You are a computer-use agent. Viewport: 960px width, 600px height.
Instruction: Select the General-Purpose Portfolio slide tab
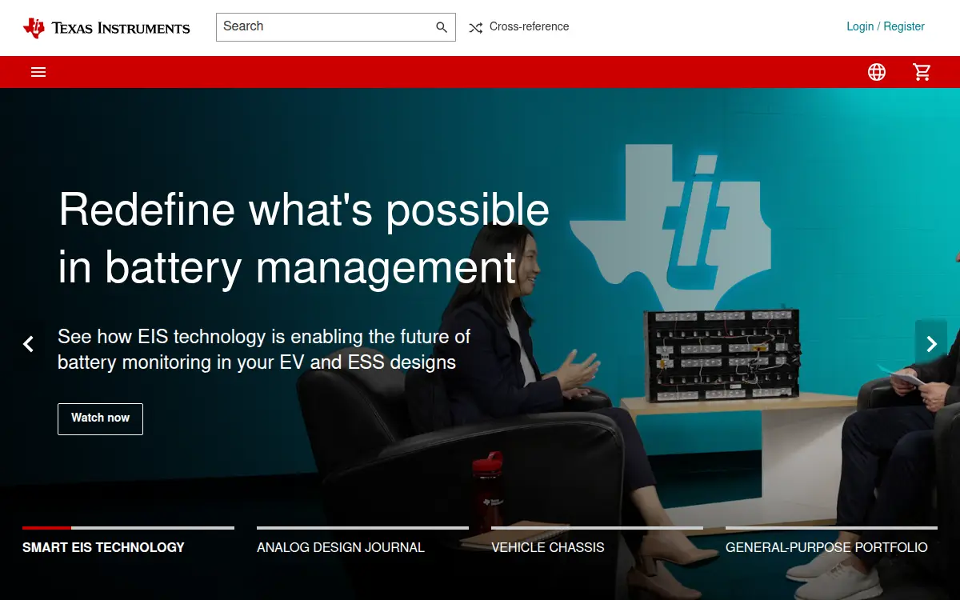point(826,548)
